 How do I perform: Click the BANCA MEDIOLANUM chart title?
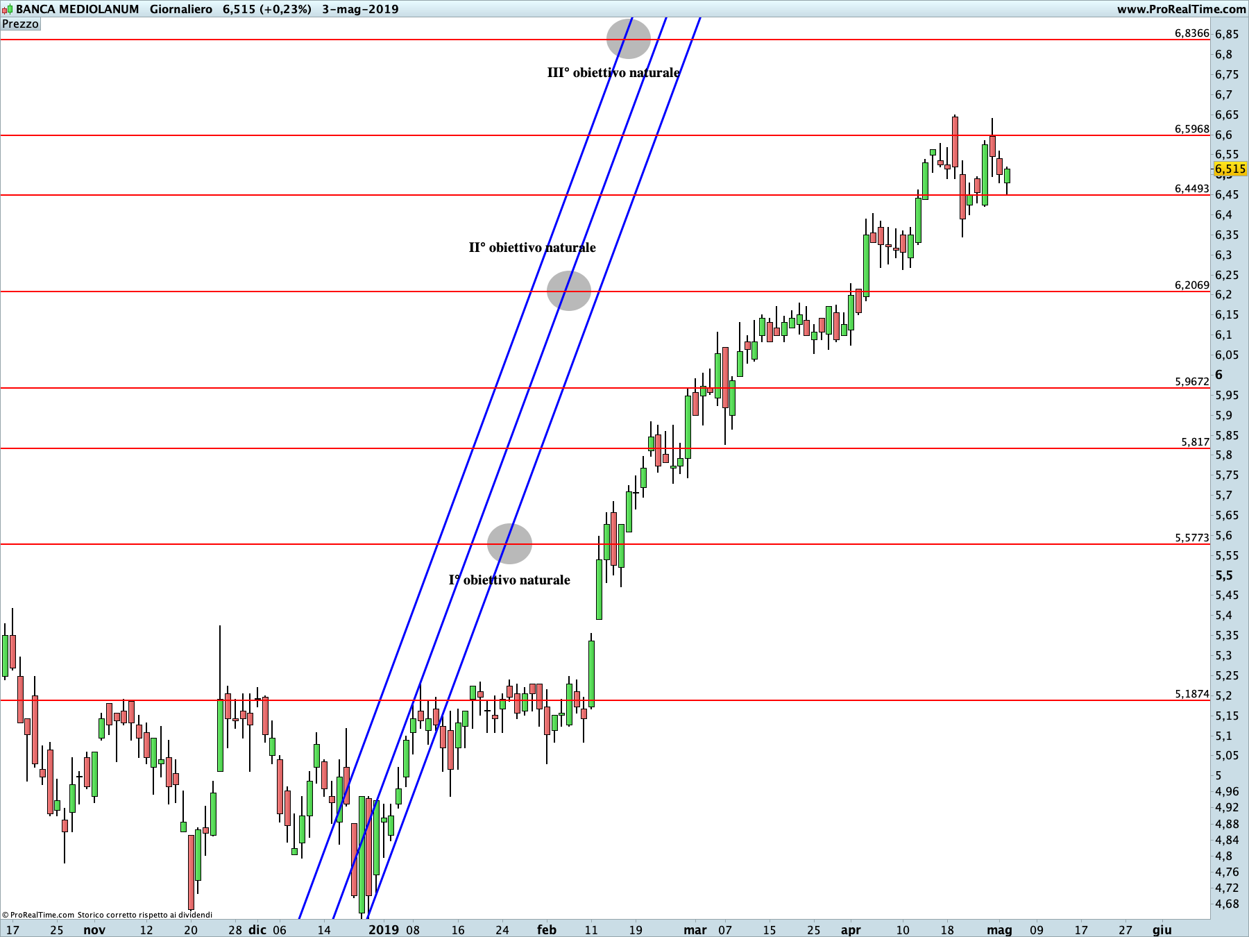pos(78,9)
